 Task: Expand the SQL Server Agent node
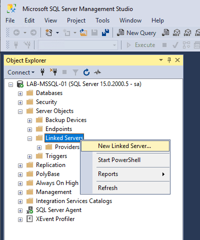[x=20, y=210]
